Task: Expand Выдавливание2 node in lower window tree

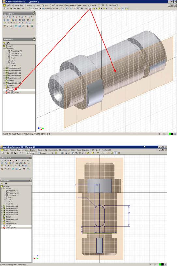Action: [x=2, y=208]
